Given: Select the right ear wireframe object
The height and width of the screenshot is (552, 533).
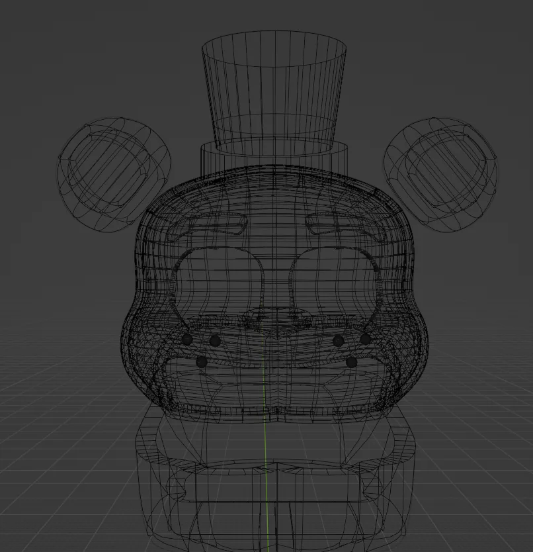Looking at the screenshot, I should (440, 175).
